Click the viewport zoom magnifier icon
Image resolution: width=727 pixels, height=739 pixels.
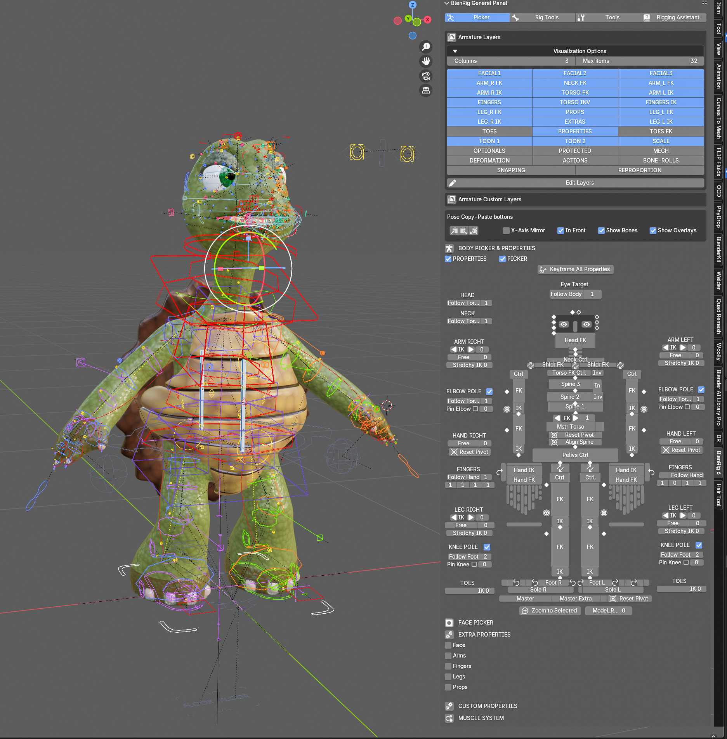426,47
